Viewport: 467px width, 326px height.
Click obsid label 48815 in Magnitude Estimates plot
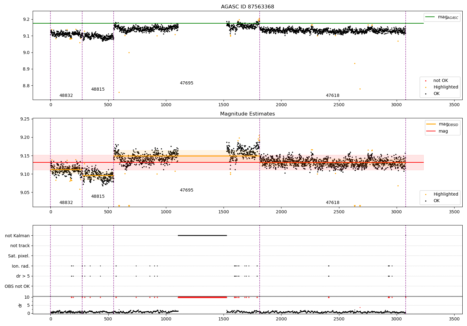[98, 197]
